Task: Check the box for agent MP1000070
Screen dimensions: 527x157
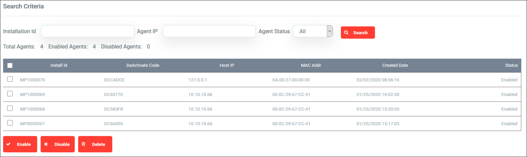Action: tap(10, 79)
